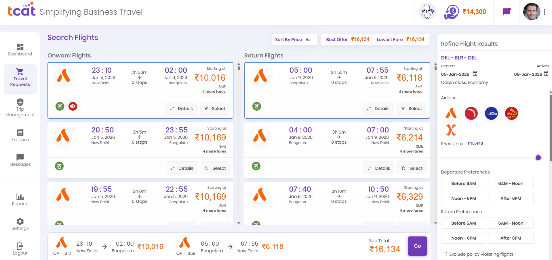Click the red eye icon on first onward flight
Image resolution: width=552 pixels, height=260 pixels.
pos(73,106)
